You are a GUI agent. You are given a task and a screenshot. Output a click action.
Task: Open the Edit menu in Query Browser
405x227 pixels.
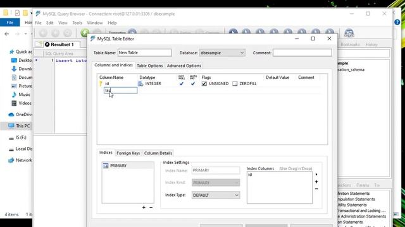pos(50,23)
